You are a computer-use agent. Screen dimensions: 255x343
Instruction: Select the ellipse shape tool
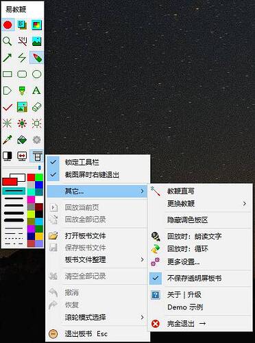coord(37,74)
